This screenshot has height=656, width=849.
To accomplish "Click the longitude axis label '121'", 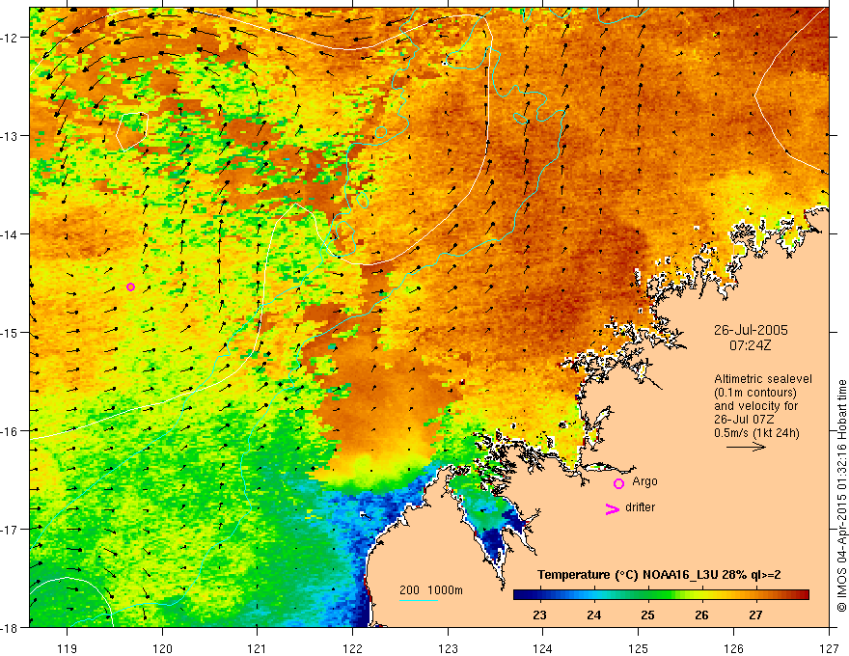I will [x=258, y=648].
